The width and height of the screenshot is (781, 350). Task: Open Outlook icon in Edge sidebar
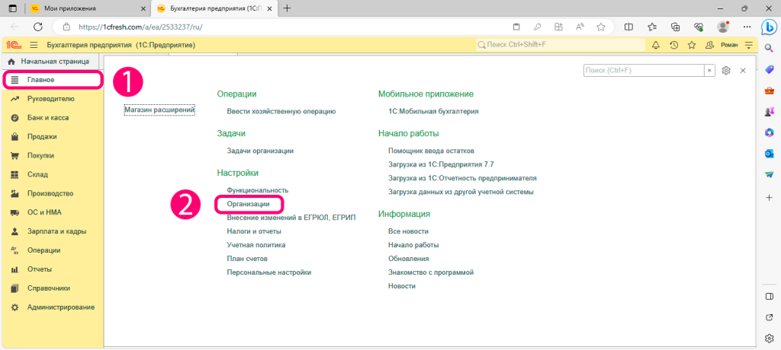click(769, 154)
